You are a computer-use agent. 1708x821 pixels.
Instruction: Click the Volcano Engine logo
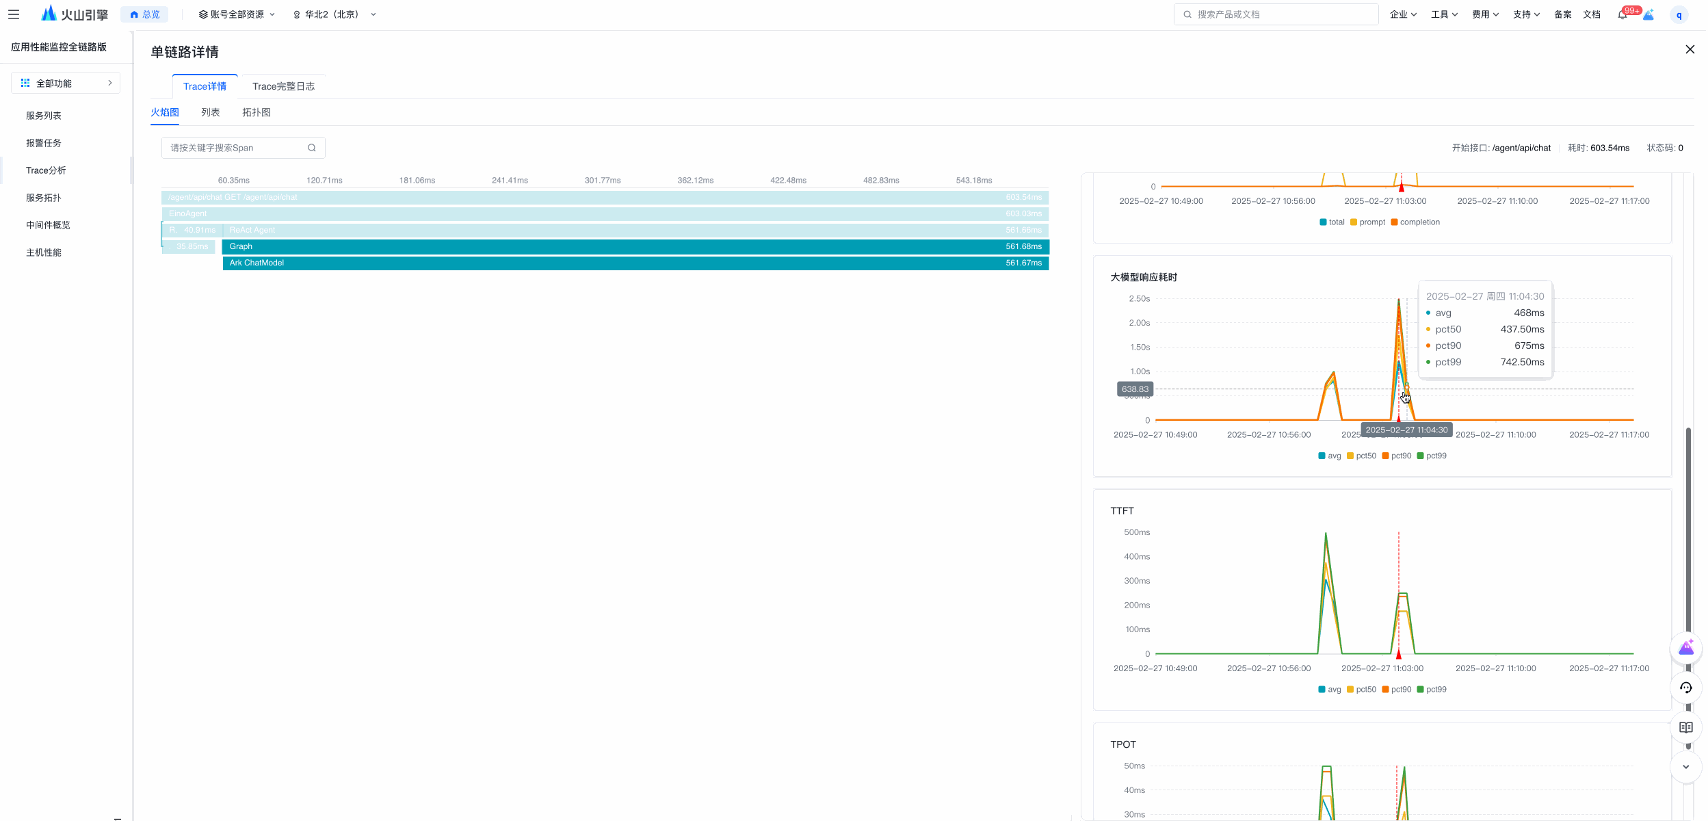(75, 14)
